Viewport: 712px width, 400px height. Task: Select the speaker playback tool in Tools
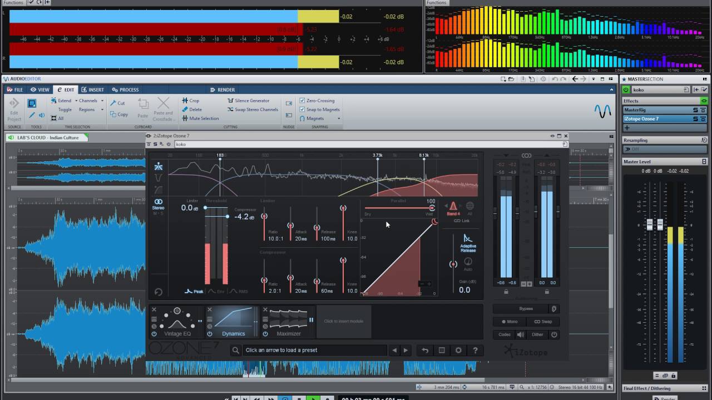41,116
